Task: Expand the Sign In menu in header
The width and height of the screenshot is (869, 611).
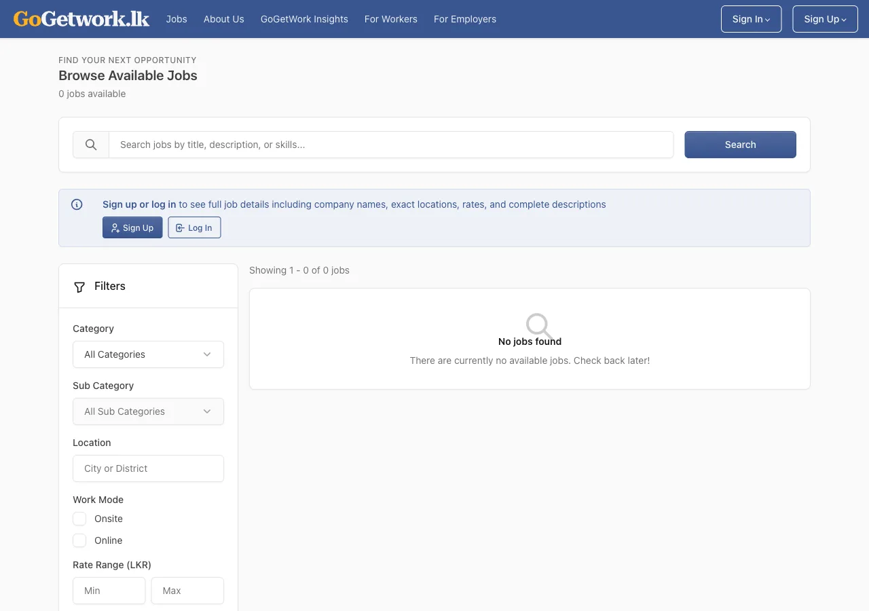Action: coord(751,19)
